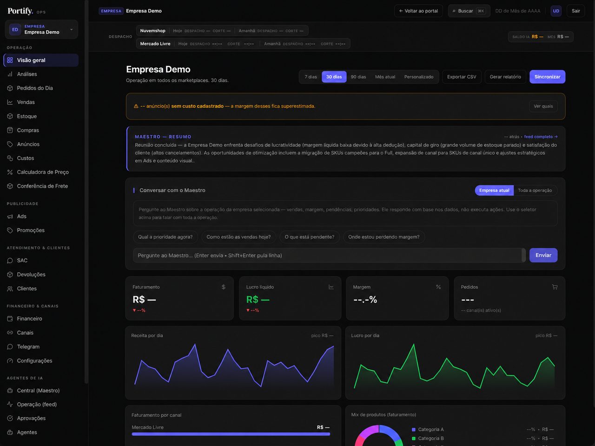Screen dimensions: 595x446
Task: Send message with Enviar button
Action: [x=543, y=256]
